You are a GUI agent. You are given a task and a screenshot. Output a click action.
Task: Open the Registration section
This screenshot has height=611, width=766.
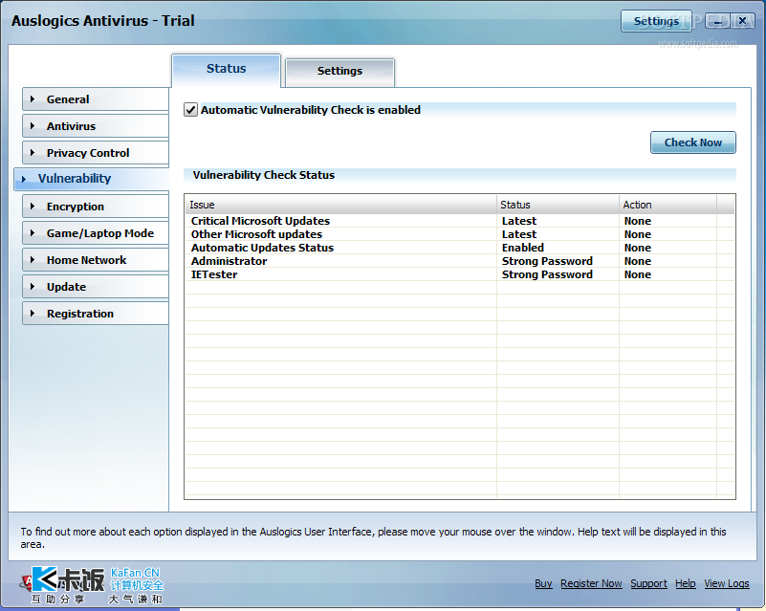(96, 314)
